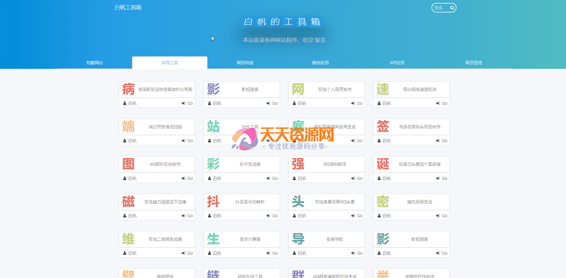Viewport: 566px width, 278px height.
Task: Click Go on 端口开放情况扫描 card
Action: click(x=187, y=141)
